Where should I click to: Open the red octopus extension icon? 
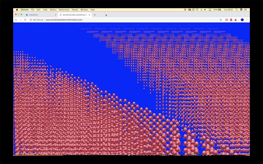(235, 20)
